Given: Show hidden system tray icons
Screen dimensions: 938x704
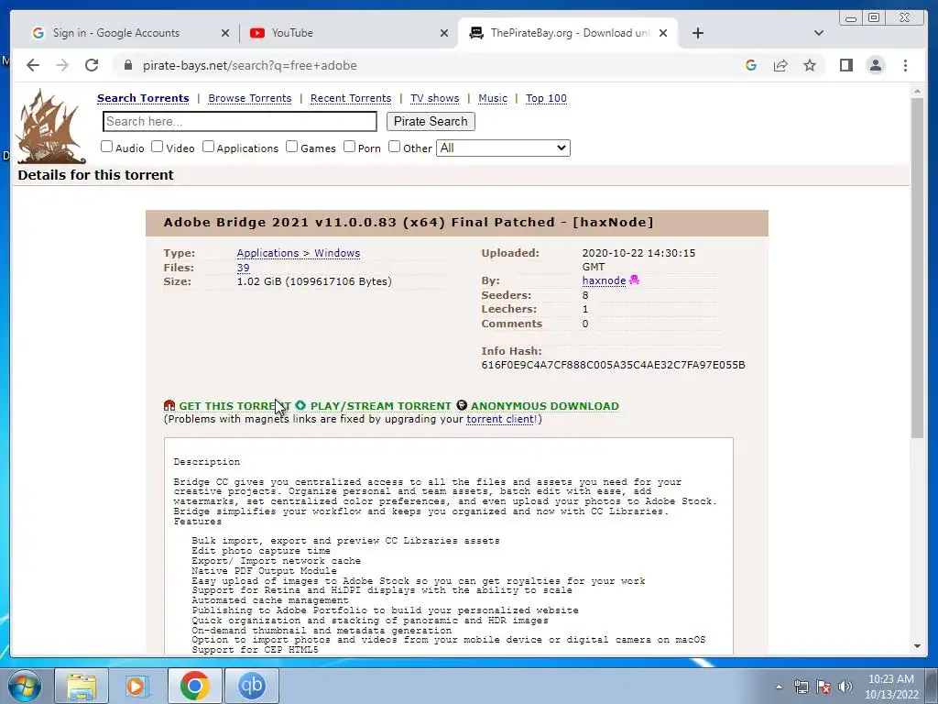Looking at the screenshot, I should (779, 687).
